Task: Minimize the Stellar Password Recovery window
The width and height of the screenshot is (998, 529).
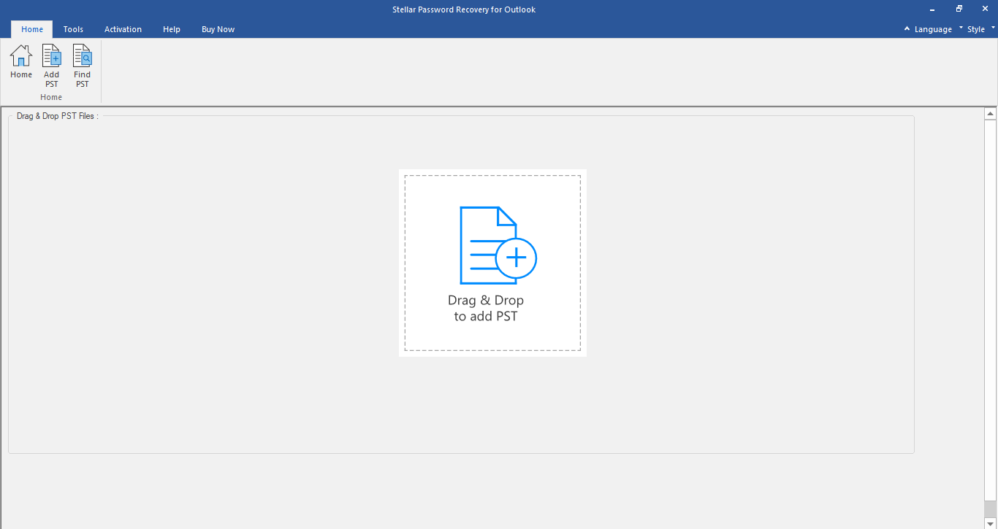Action: (x=932, y=9)
